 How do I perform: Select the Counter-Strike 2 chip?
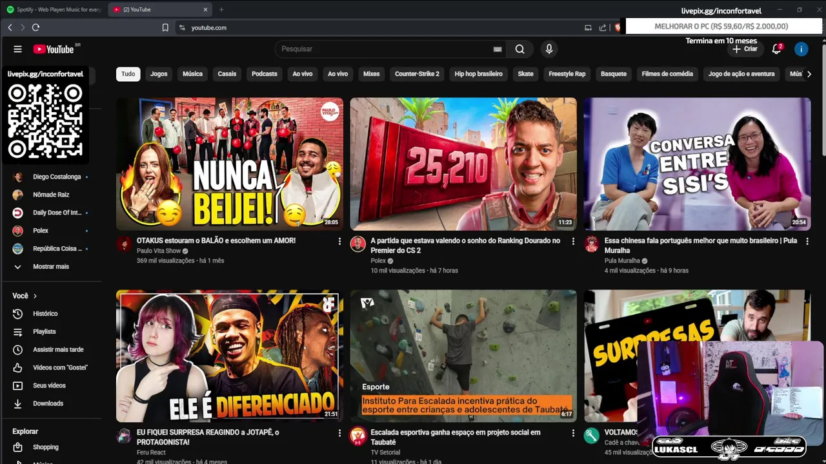click(417, 74)
